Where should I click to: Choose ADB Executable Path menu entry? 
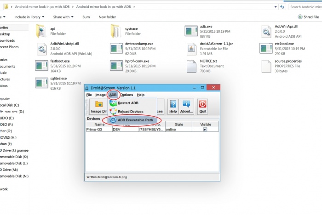pyautogui.click(x=132, y=120)
